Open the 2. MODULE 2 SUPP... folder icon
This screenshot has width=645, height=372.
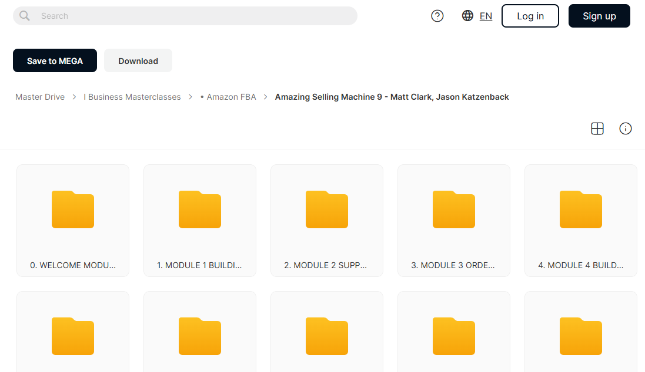coord(327,209)
